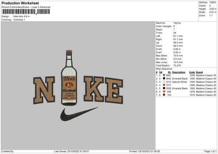This screenshot has height=154, width=218.
Task: Click the Description column header
Action: pyautogui.click(x=179, y=72)
